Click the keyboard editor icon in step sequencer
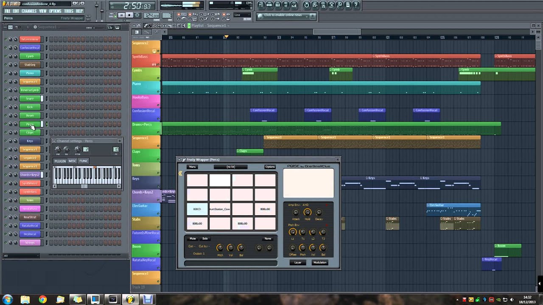Viewport: 543px width, 305px height. pyautogui.click(x=118, y=28)
